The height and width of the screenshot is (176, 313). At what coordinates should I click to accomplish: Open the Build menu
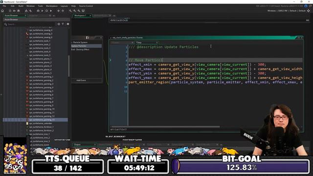pyautogui.click(x=21, y=6)
